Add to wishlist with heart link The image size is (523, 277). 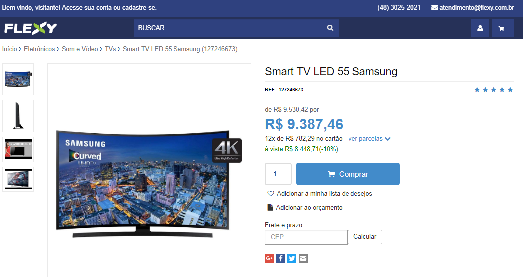(x=320, y=193)
